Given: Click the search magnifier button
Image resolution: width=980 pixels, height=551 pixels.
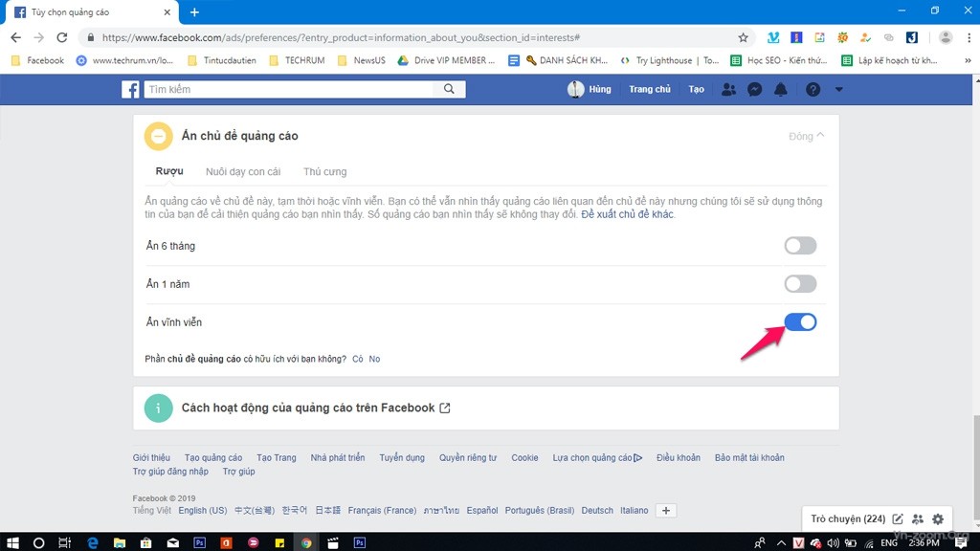Looking at the screenshot, I should (449, 89).
